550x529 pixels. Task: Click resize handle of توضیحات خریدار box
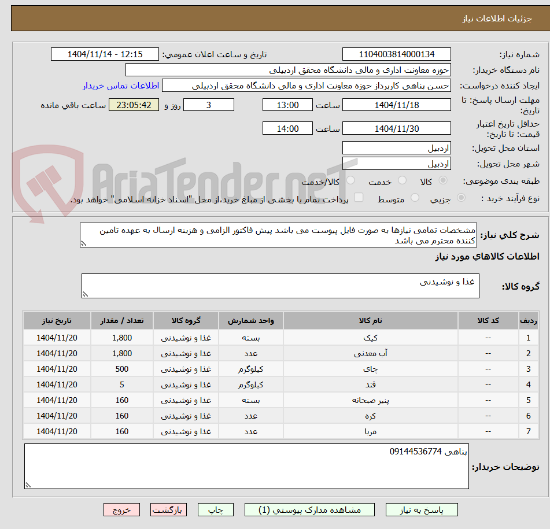pos(28,485)
